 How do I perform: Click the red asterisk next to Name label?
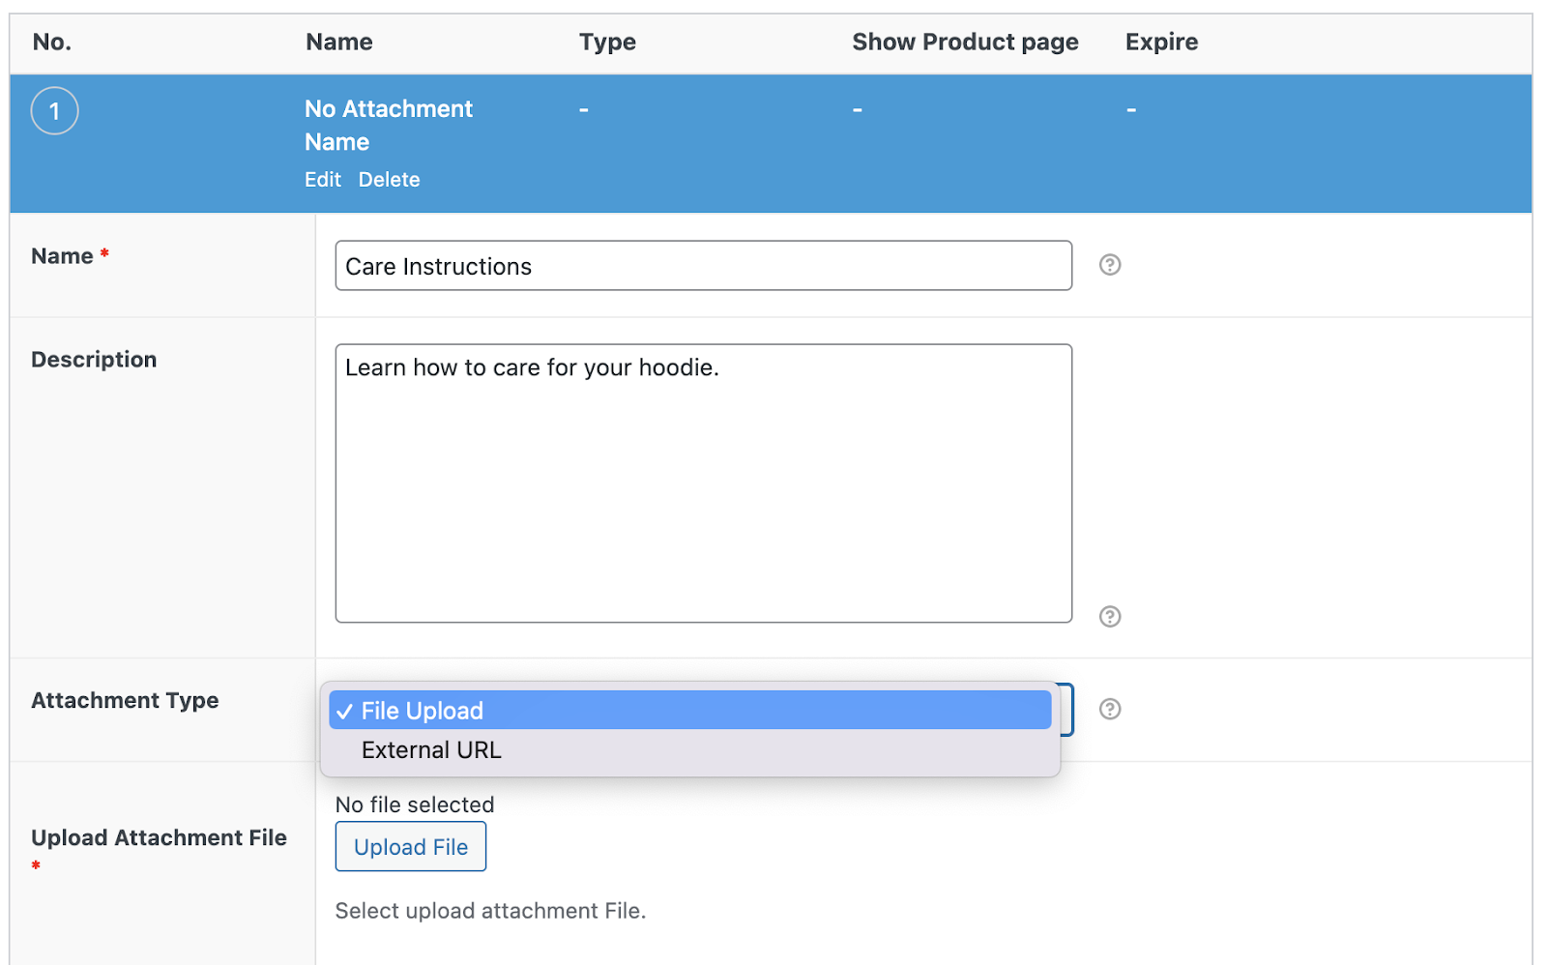(103, 254)
